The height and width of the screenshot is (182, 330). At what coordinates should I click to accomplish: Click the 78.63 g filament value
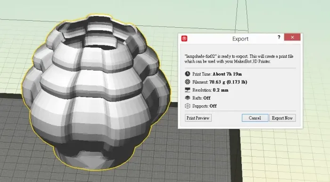tap(228, 82)
